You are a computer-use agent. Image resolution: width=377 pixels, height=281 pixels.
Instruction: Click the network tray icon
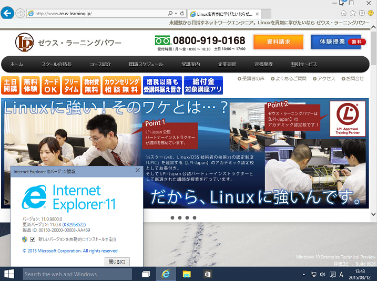tap(313, 274)
